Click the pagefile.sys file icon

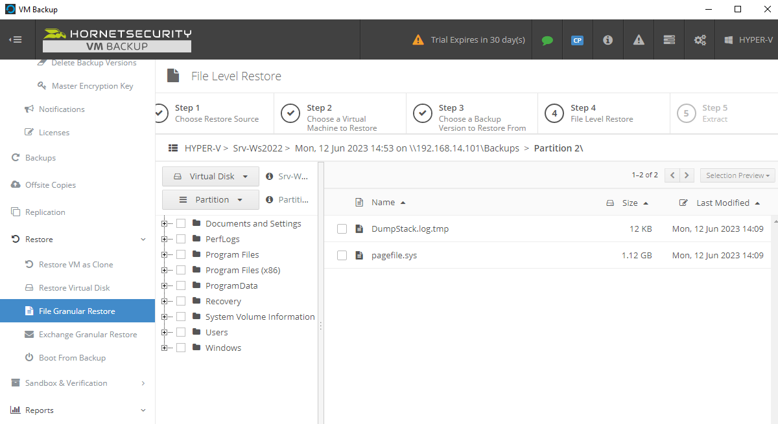pyautogui.click(x=359, y=255)
